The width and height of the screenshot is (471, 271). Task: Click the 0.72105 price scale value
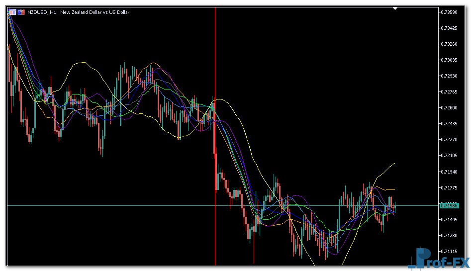coord(450,156)
